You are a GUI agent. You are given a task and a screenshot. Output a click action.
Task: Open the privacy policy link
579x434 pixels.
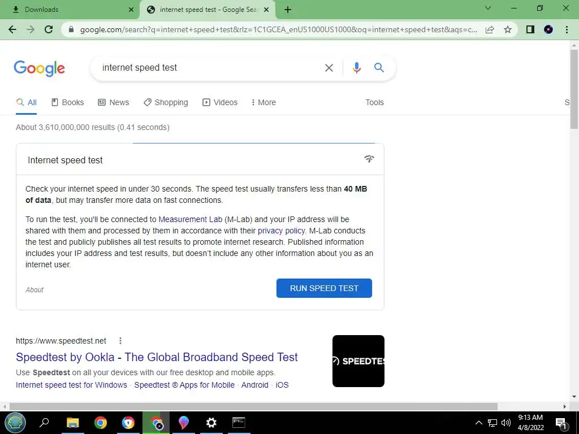pyautogui.click(x=281, y=231)
